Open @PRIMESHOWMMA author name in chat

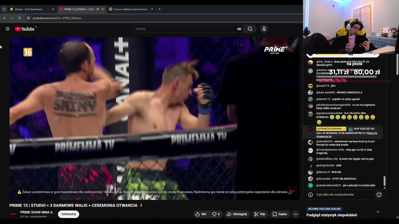tap(331, 129)
